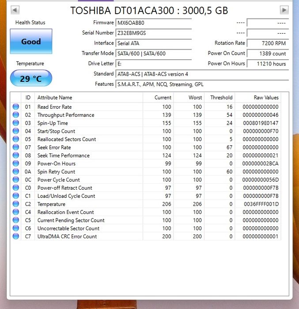
Task: Click the Good health status button
Action: 31,42
